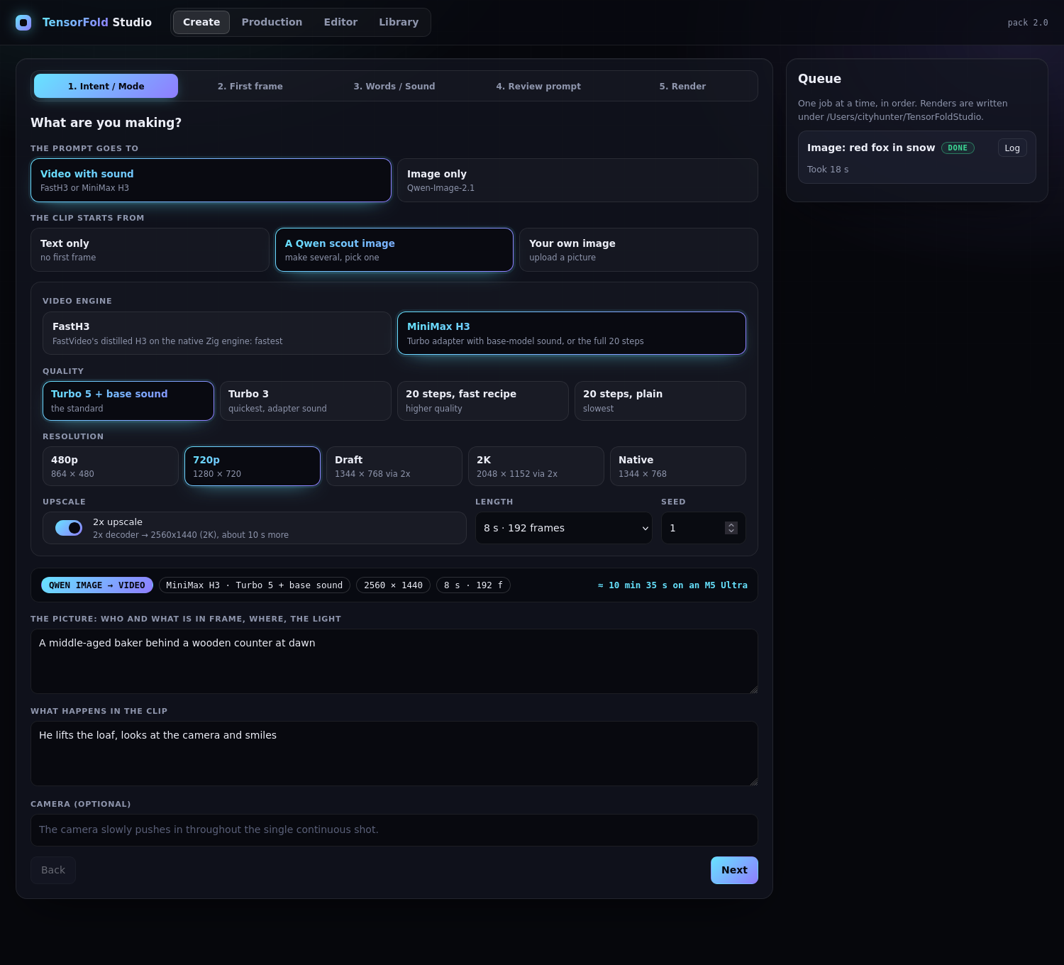Choose Video with sound output
Image resolution: width=1064 pixels, height=965 pixels.
211,180
